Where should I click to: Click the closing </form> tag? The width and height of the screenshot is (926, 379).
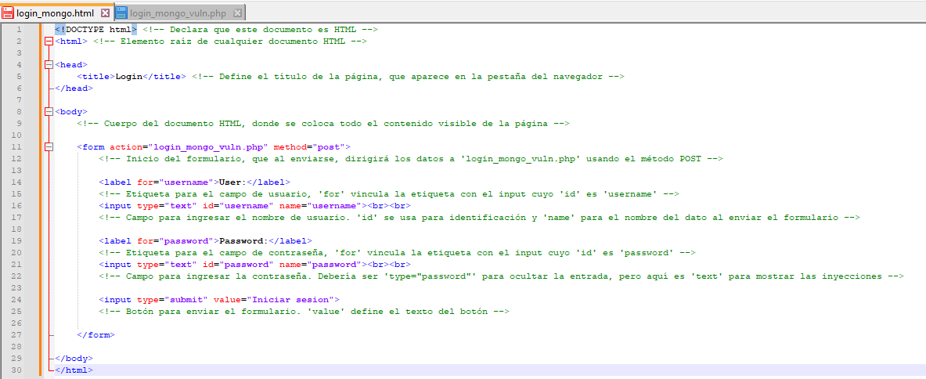click(x=95, y=334)
